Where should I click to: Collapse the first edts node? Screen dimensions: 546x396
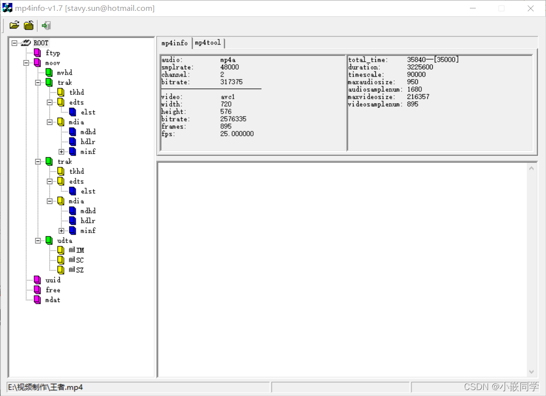[50, 103]
